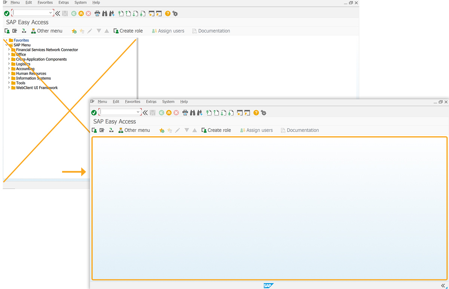Click Assign users in the front window
This screenshot has width=449, height=289.
pos(256,130)
